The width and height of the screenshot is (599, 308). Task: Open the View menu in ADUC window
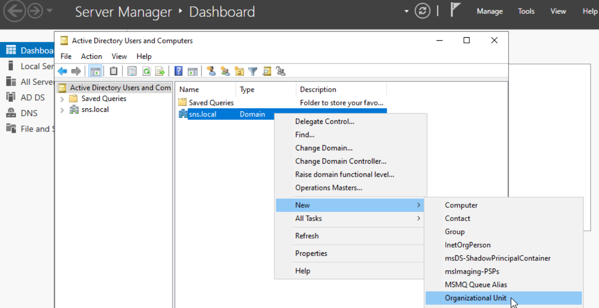coord(119,56)
